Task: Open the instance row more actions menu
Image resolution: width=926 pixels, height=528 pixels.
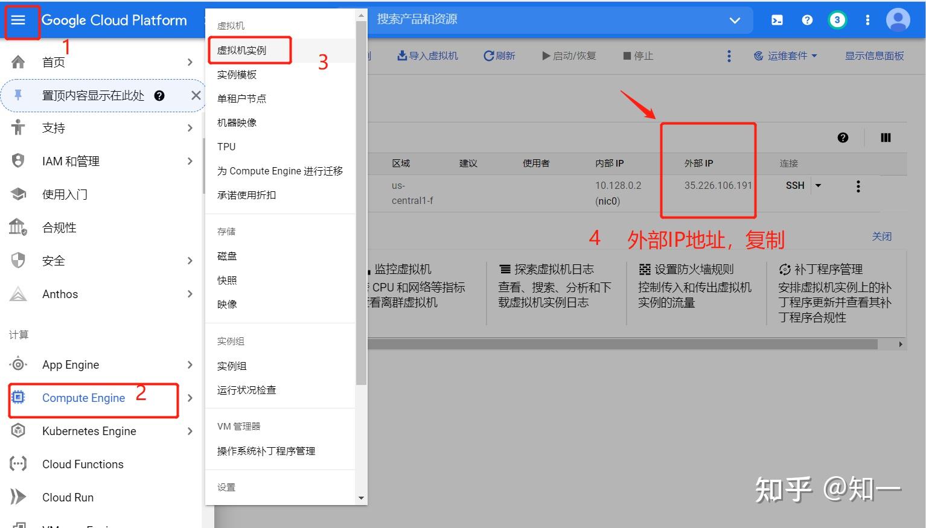Action: (858, 186)
